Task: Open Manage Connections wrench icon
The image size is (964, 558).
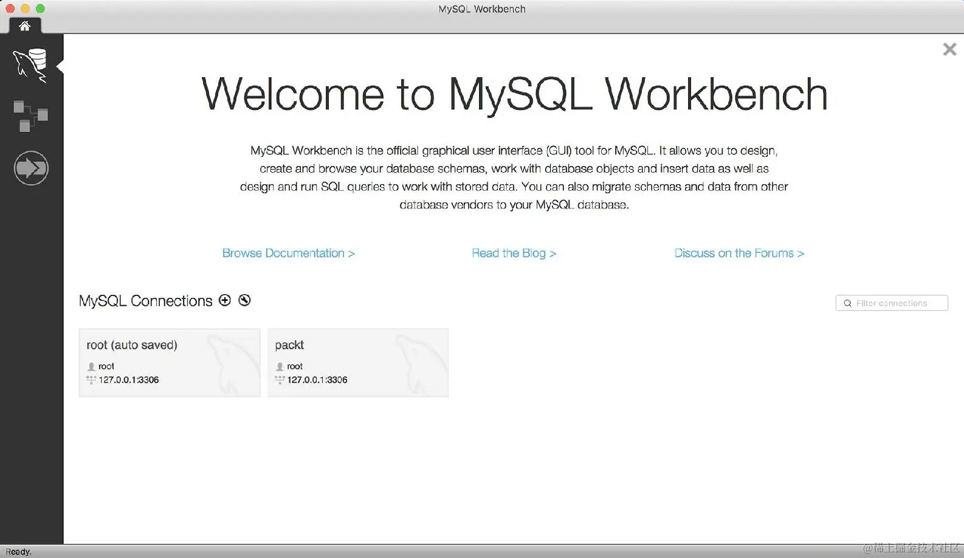Action: click(x=244, y=300)
